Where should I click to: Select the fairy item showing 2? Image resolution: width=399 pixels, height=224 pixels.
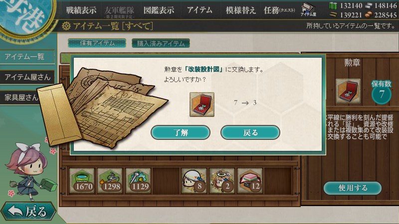221,181
